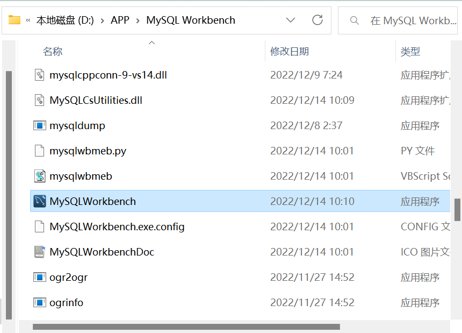Click the left navigation pane scrollbar

pos(9,195)
